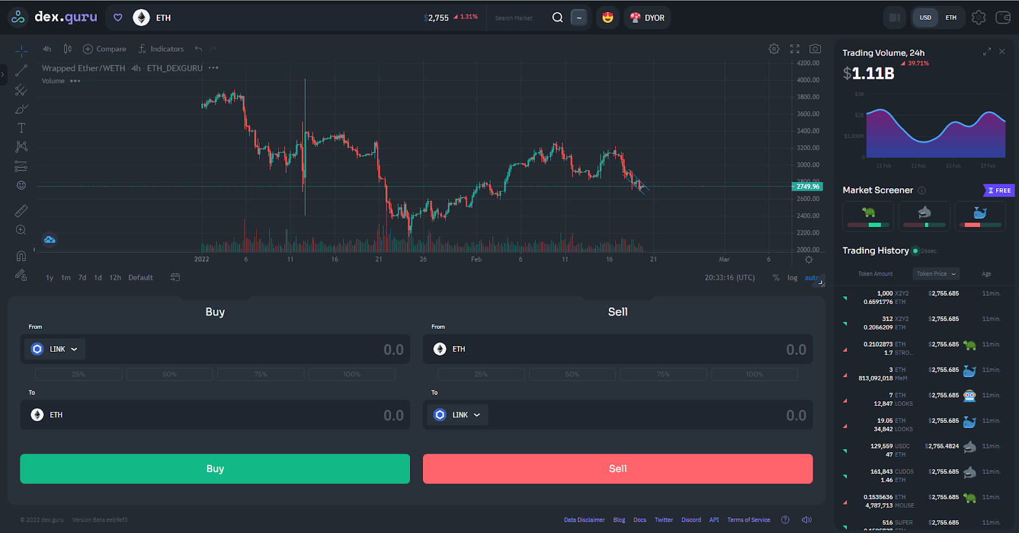The image size is (1019, 533).
Task: Set chart range to 12h
Action: point(115,278)
